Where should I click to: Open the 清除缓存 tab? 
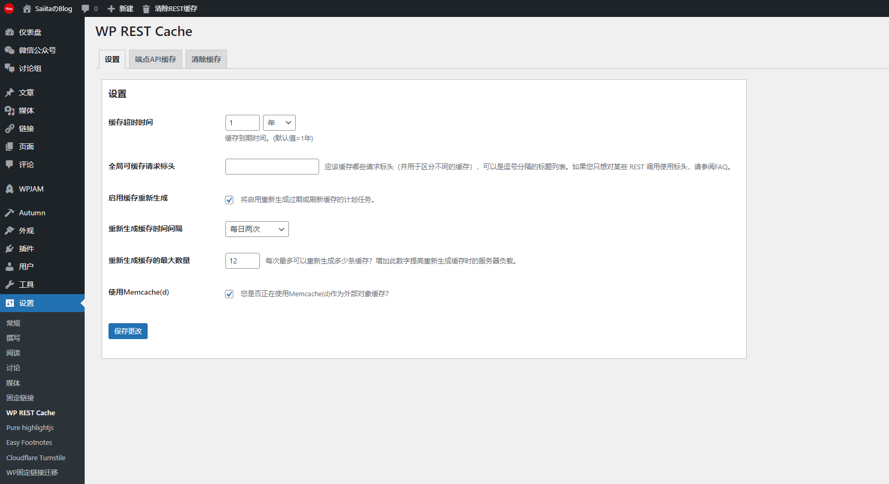[206, 59]
